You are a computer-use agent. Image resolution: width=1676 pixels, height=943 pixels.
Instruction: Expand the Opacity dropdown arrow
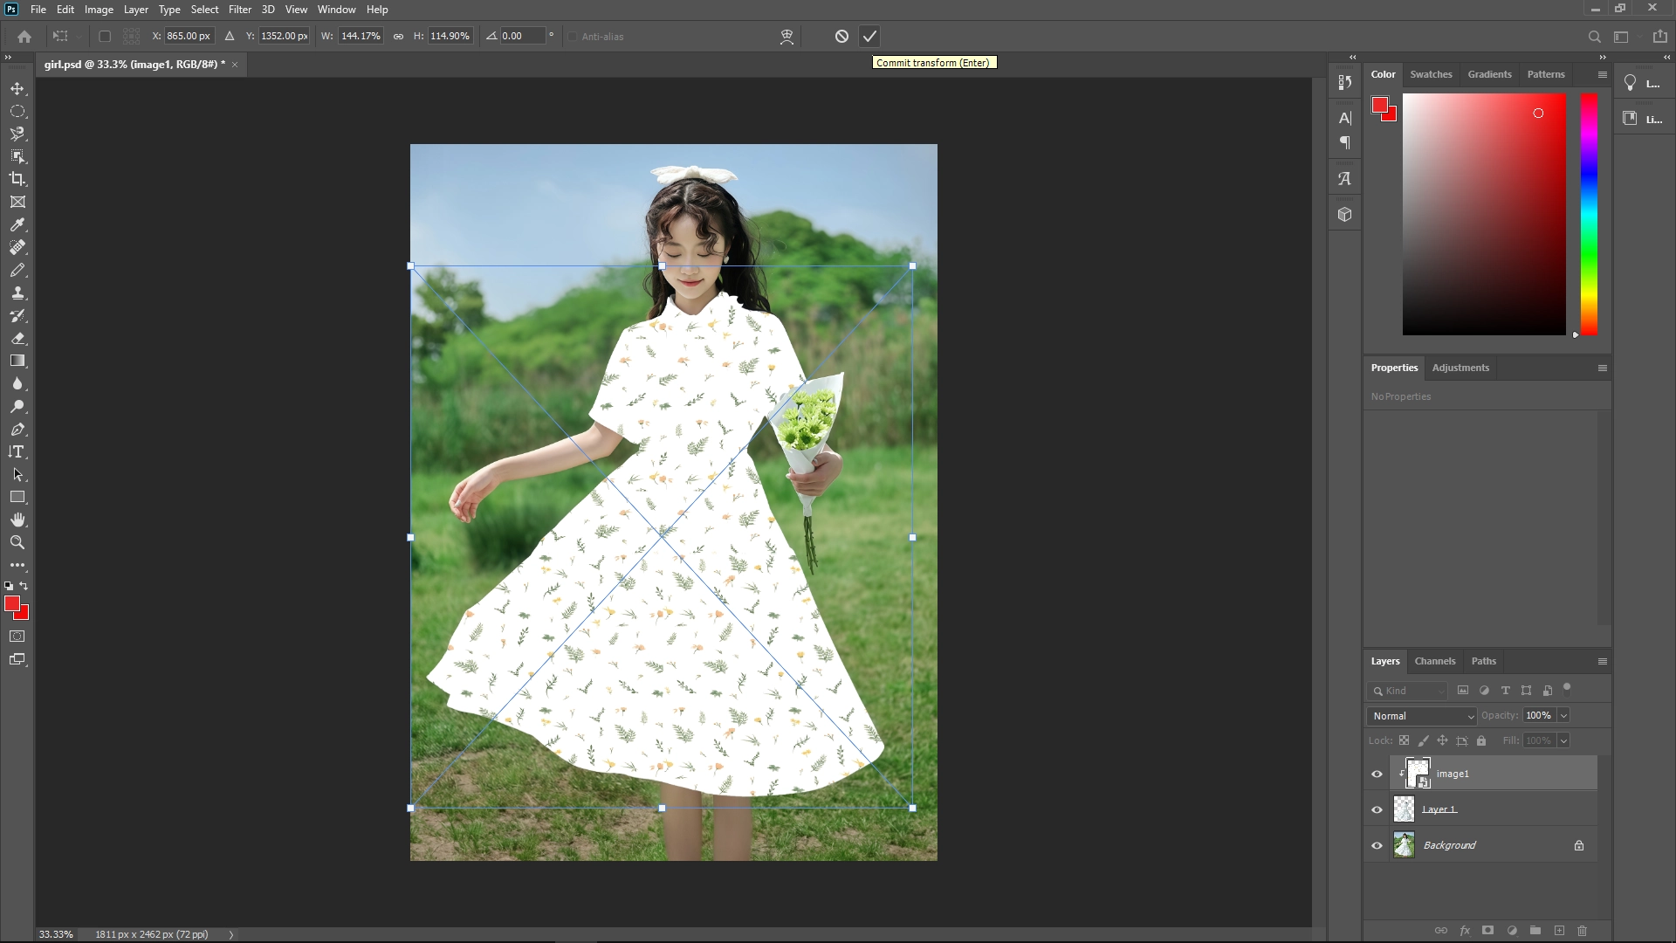[1563, 715]
